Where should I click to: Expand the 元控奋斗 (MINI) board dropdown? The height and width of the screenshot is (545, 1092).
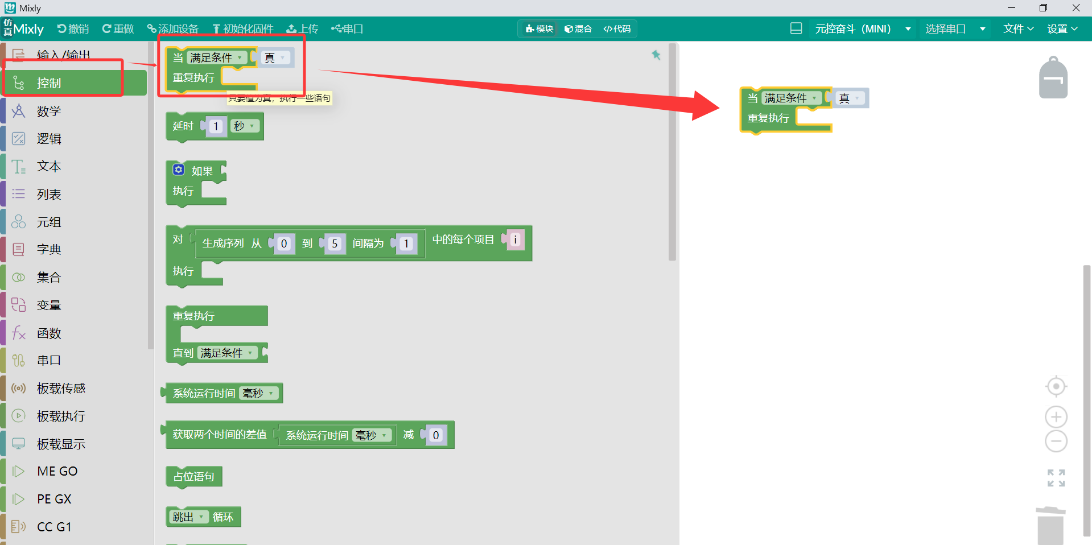click(863, 29)
